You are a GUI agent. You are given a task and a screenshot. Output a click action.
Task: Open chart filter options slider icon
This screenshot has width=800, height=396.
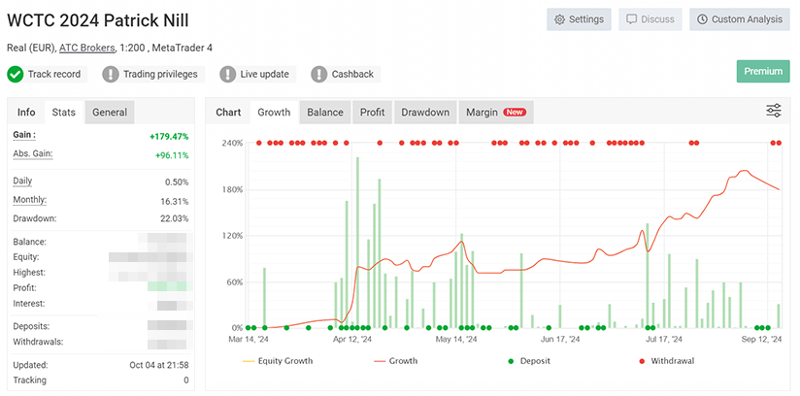[x=773, y=112]
